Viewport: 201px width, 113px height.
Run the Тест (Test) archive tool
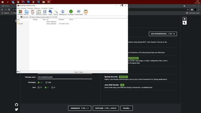tap(33, 12)
